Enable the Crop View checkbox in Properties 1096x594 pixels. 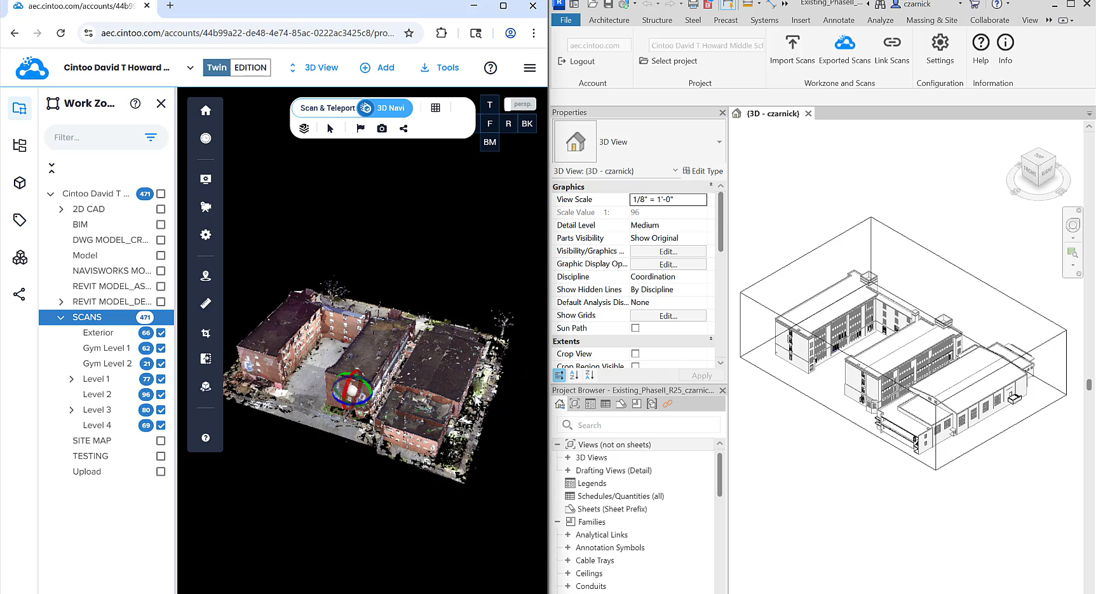(x=635, y=354)
